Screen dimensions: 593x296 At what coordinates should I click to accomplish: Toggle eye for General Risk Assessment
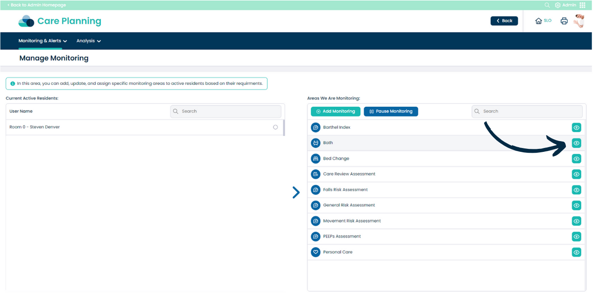[x=577, y=205]
